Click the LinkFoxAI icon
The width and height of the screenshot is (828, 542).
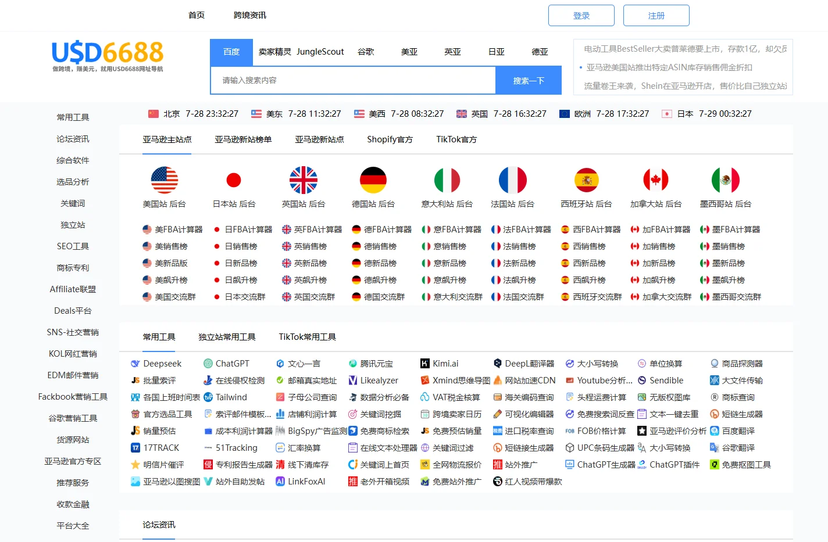[280, 482]
